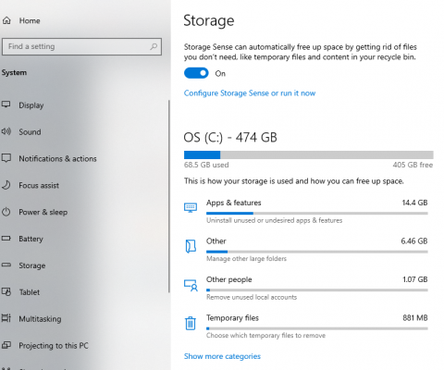Click the 68.5 GB used text
Screen dimensions: 444x370
(206, 165)
